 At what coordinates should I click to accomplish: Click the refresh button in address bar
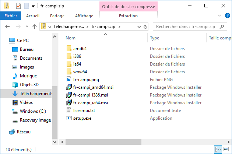click(x=145, y=27)
